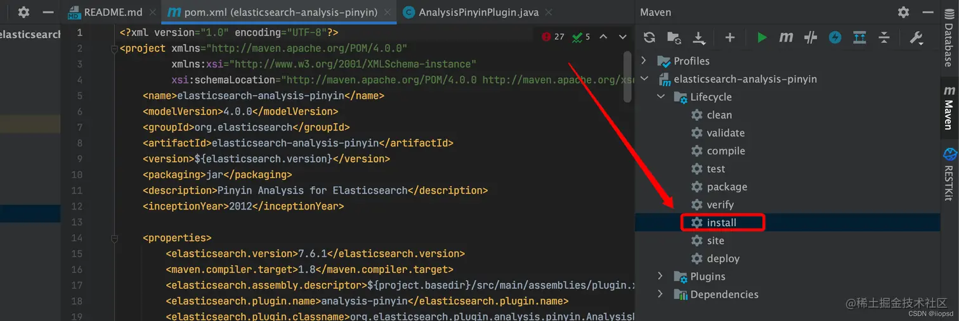Viewport: 959px width, 321px height.
Task: Open Maven panel gear options
Action: pos(904,12)
